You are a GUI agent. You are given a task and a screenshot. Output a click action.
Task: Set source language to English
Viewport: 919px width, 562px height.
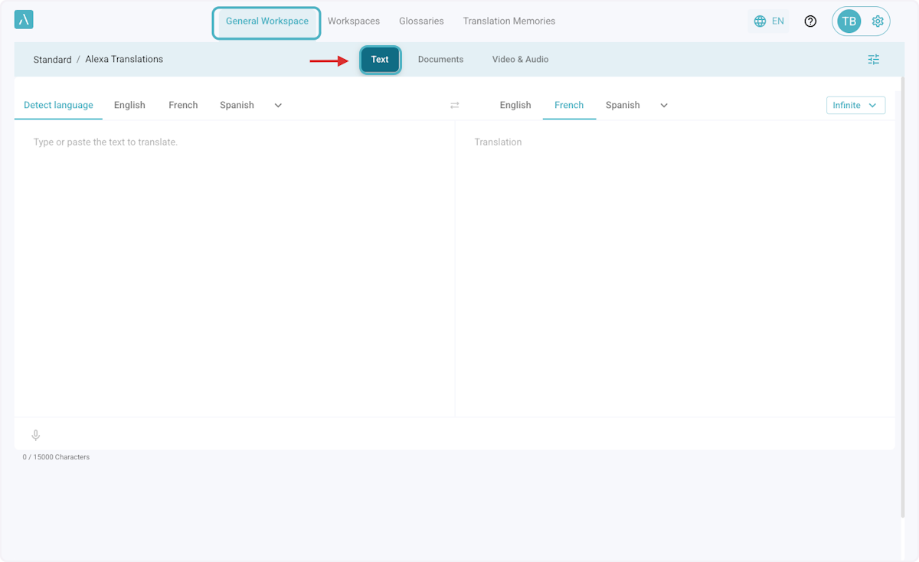pyautogui.click(x=129, y=106)
